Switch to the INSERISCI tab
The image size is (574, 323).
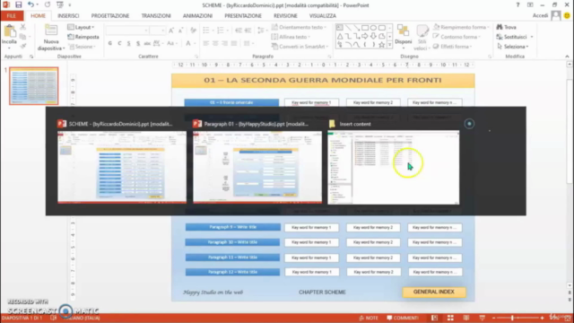click(68, 16)
